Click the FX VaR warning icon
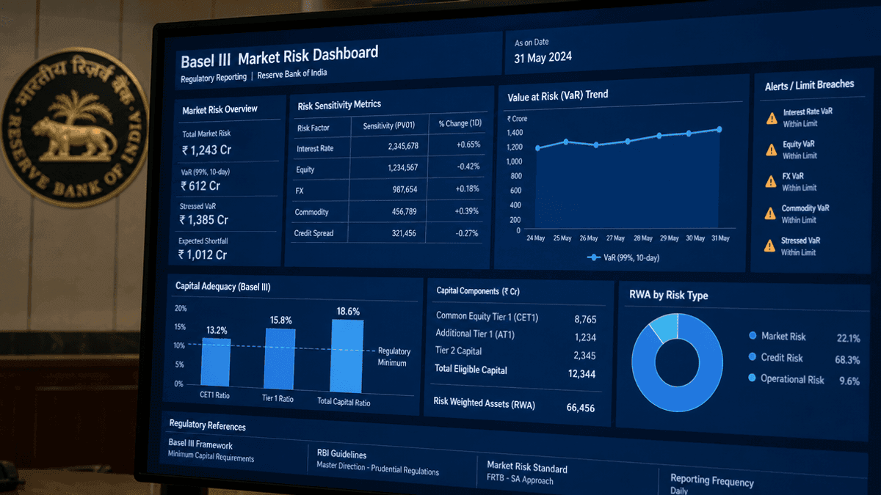This screenshot has height=495, width=881. (770, 181)
